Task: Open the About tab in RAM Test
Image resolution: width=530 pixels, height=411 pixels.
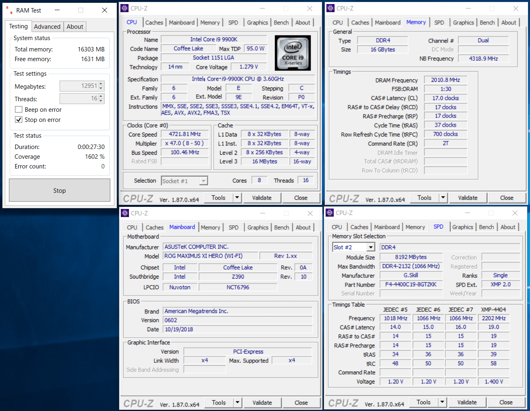Action: click(x=75, y=27)
